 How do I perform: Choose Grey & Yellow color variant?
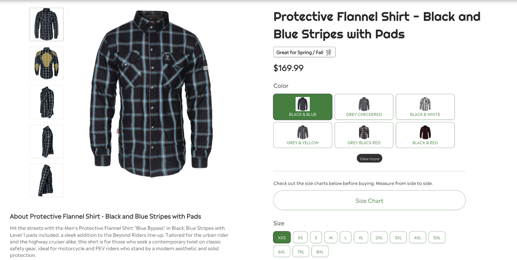[x=303, y=135]
